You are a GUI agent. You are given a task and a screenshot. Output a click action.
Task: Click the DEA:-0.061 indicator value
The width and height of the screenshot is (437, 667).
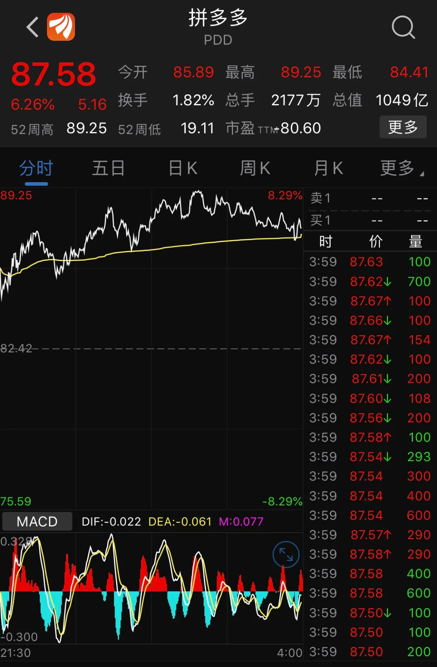pos(180,521)
